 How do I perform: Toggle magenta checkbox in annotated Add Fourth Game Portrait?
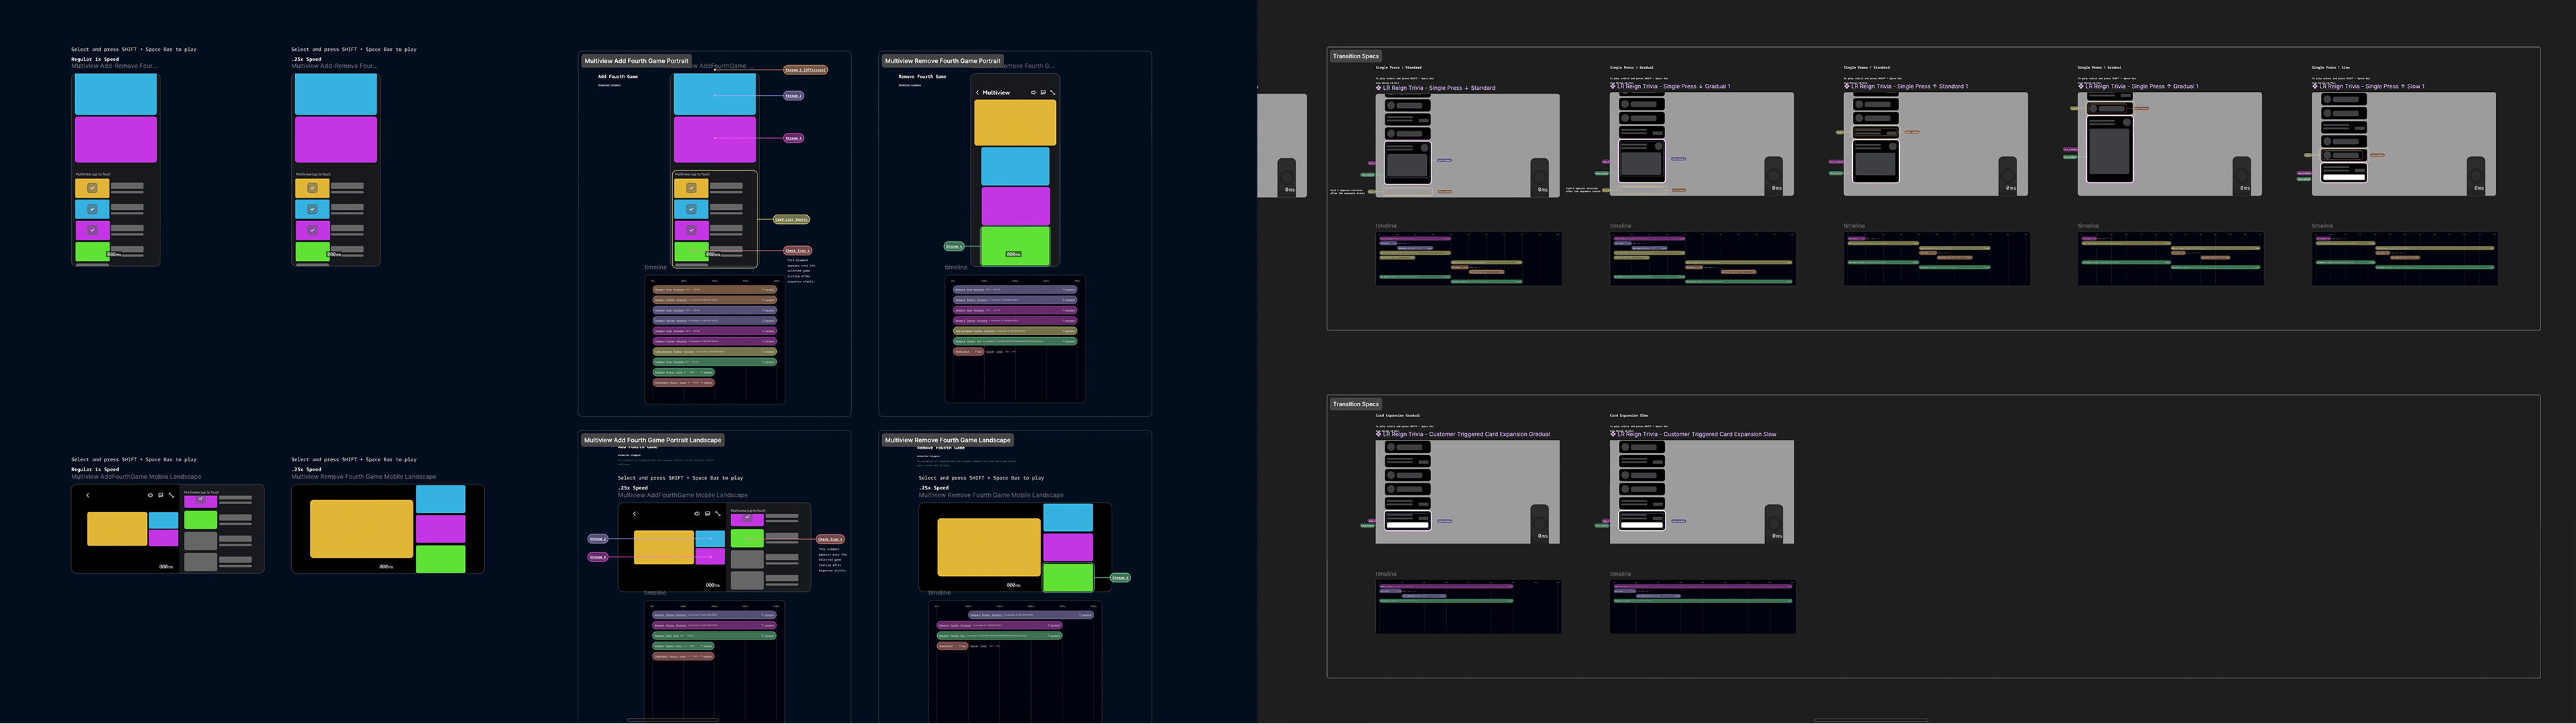click(691, 230)
